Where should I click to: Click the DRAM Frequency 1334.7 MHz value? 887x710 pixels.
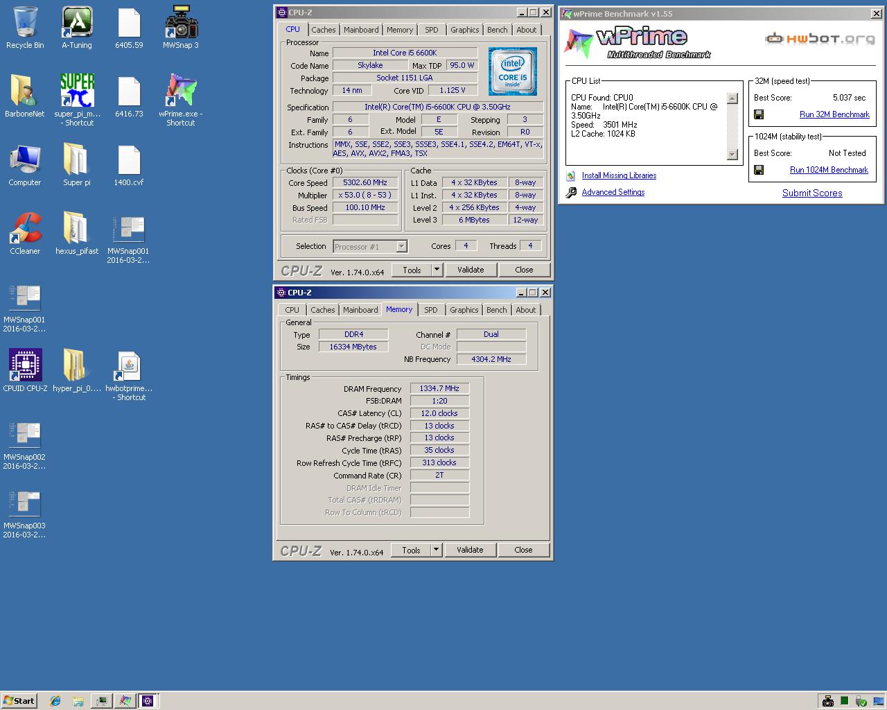pos(439,389)
